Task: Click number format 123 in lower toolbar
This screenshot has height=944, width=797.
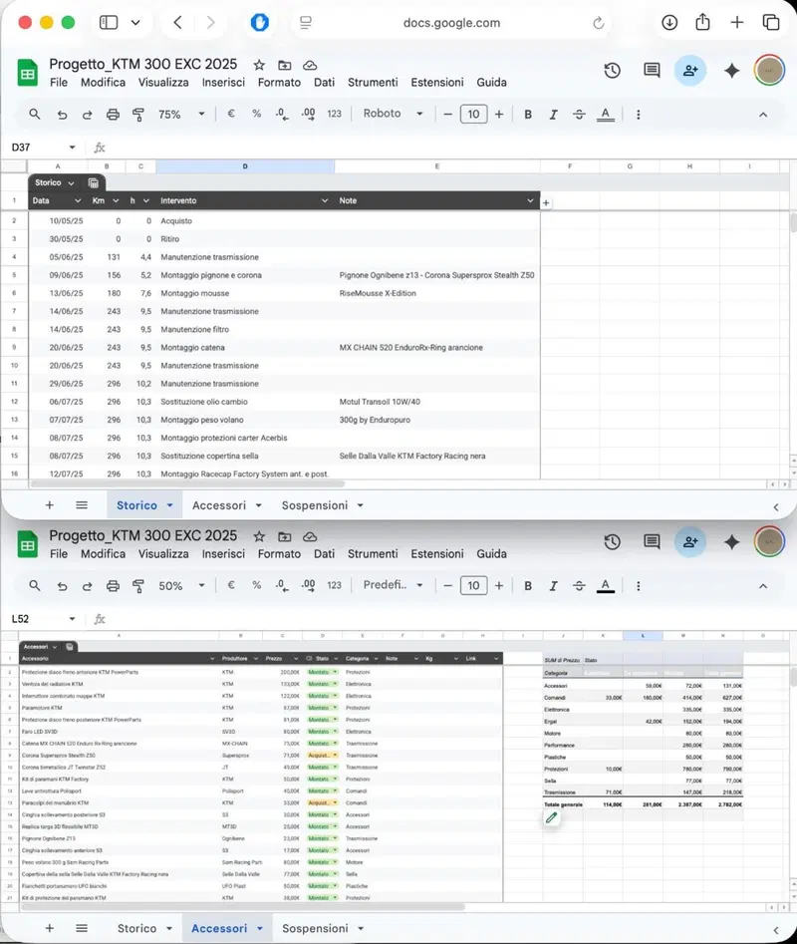Action: pyautogui.click(x=334, y=585)
